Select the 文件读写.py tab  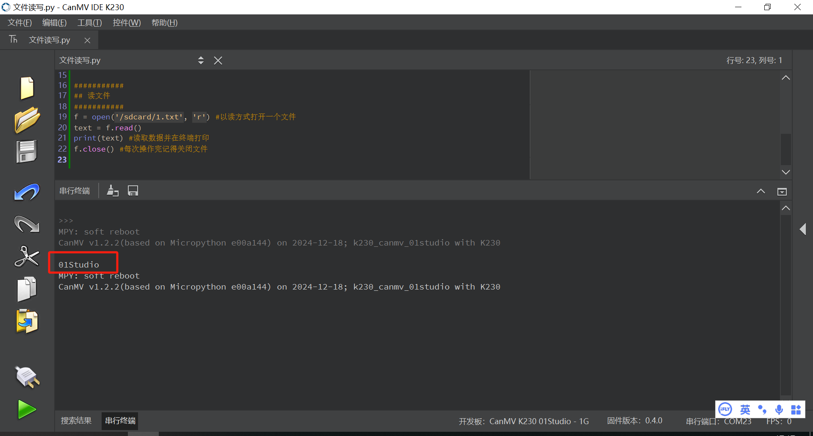[50, 40]
